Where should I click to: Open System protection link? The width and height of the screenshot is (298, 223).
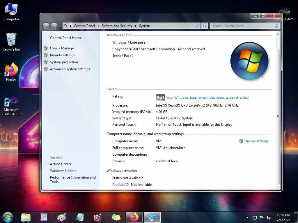[x=64, y=62]
